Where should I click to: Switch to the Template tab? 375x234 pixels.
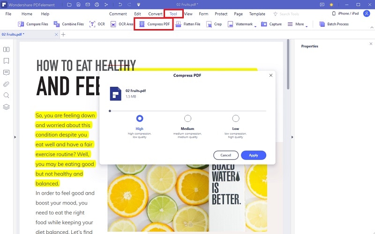(257, 14)
